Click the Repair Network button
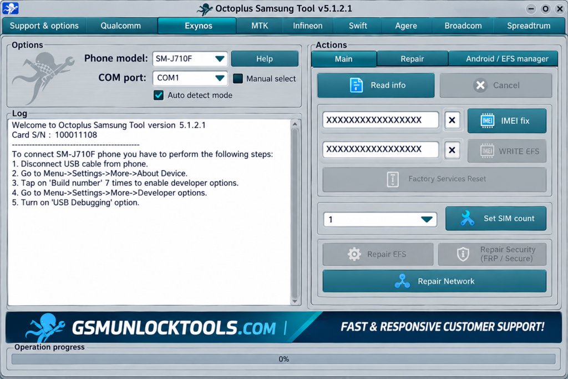 434,281
